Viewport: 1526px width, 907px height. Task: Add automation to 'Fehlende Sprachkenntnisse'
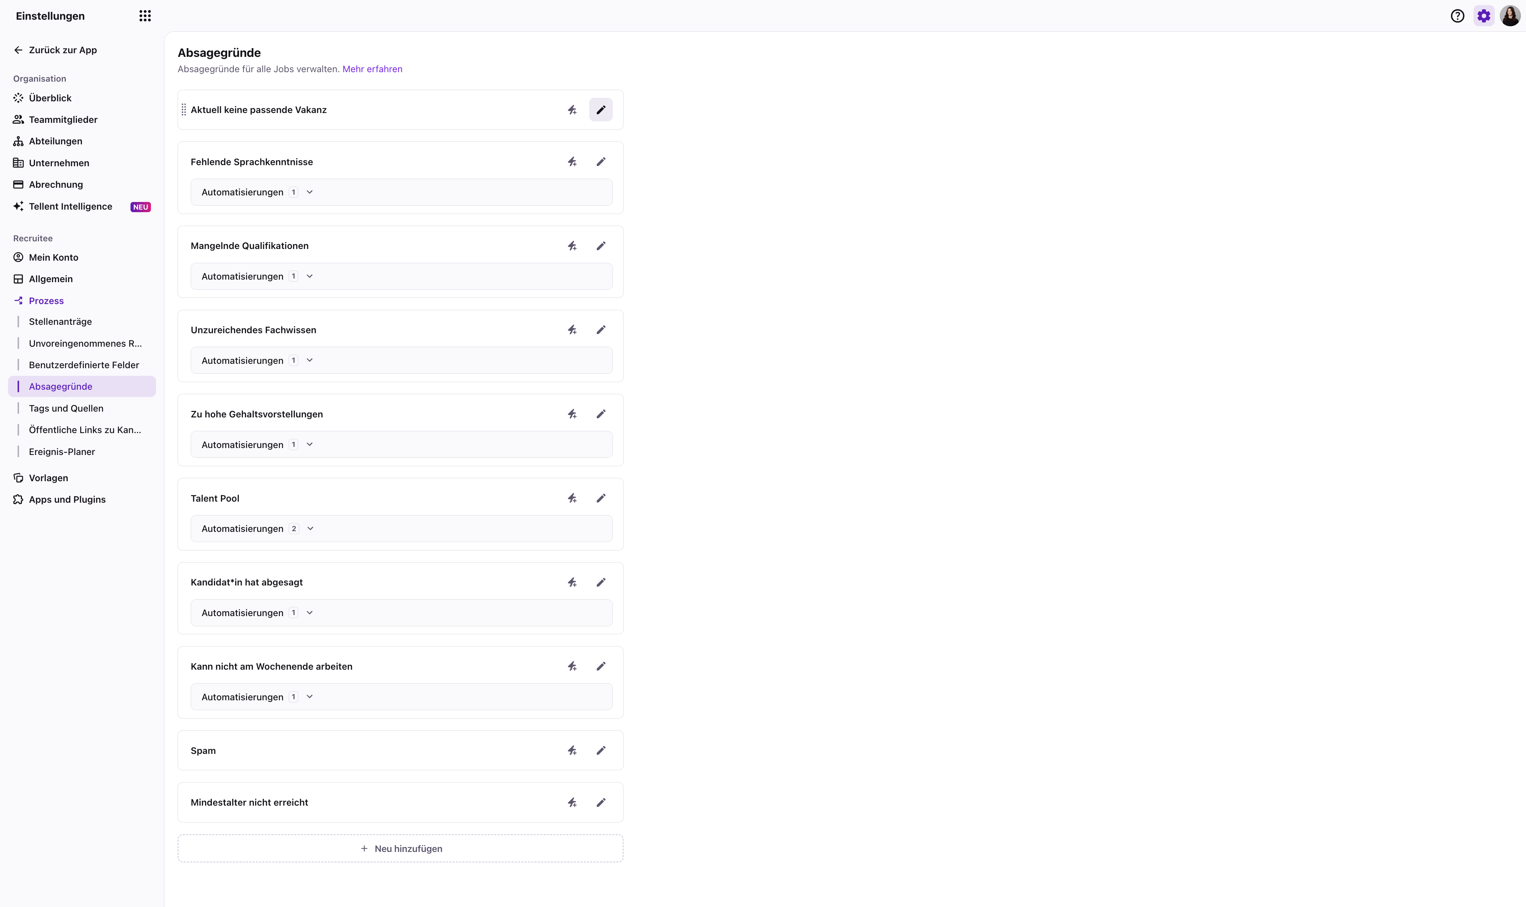(572, 162)
